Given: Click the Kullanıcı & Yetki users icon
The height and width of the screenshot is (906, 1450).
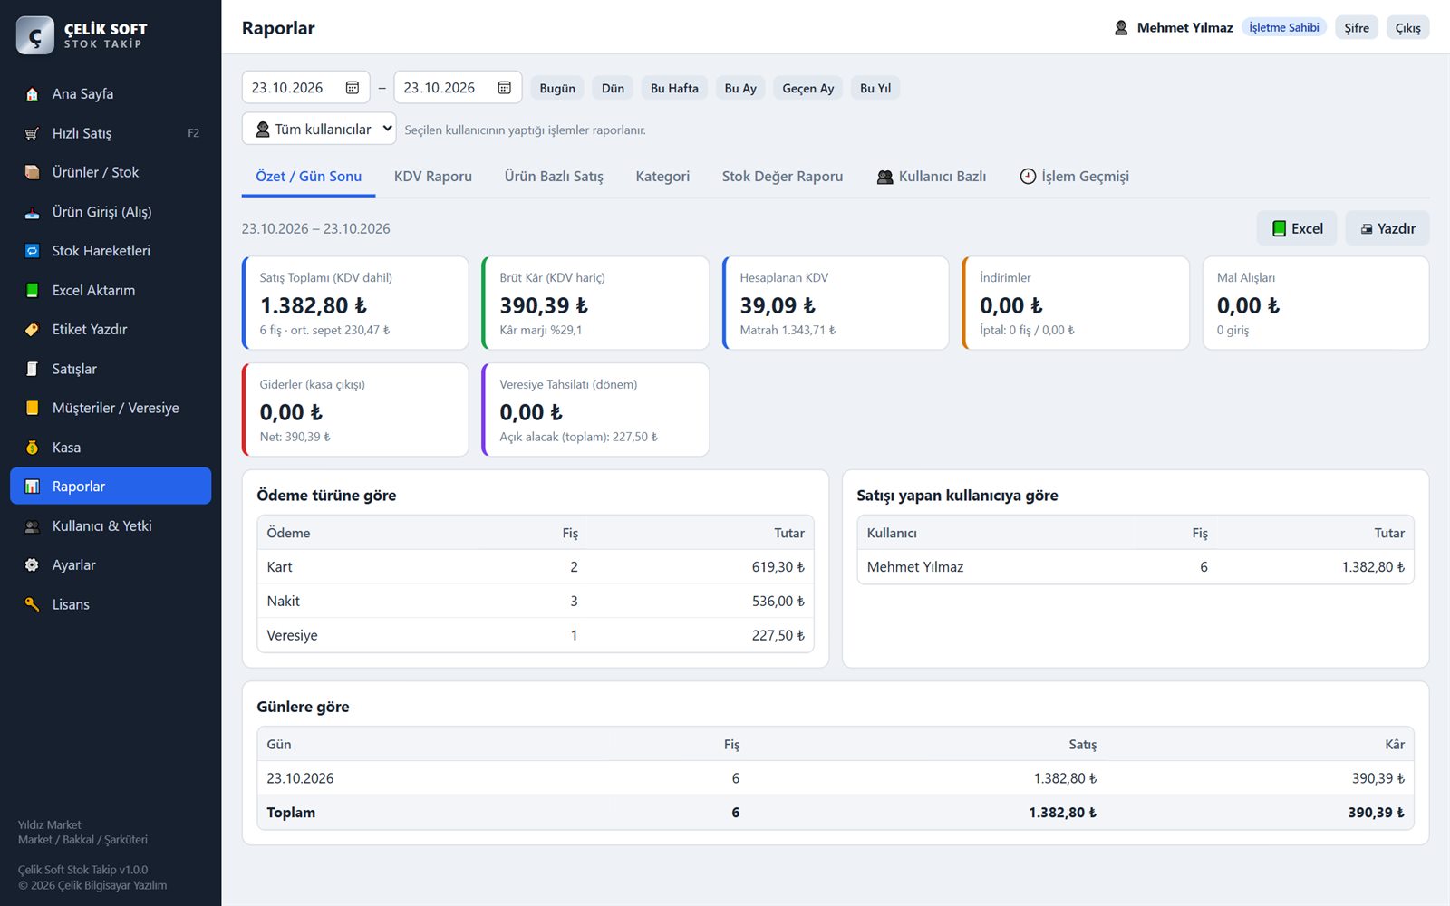Looking at the screenshot, I should (33, 526).
